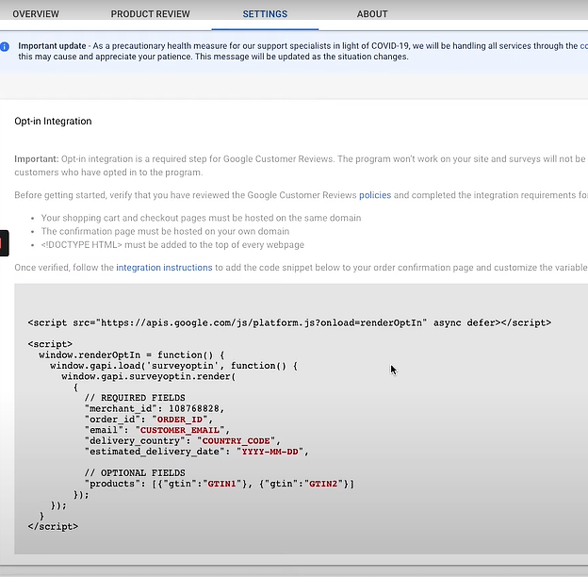Screen dimensions: 588x577
Task: Click the Opt-in Integration heading
Action: click(53, 122)
